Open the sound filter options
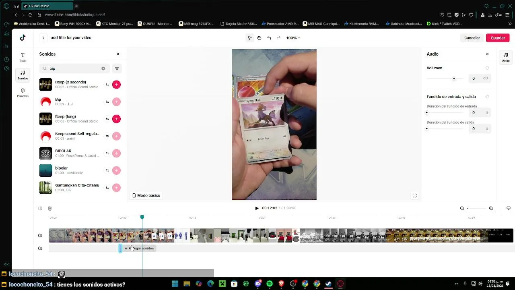The image size is (515, 290). click(x=117, y=68)
